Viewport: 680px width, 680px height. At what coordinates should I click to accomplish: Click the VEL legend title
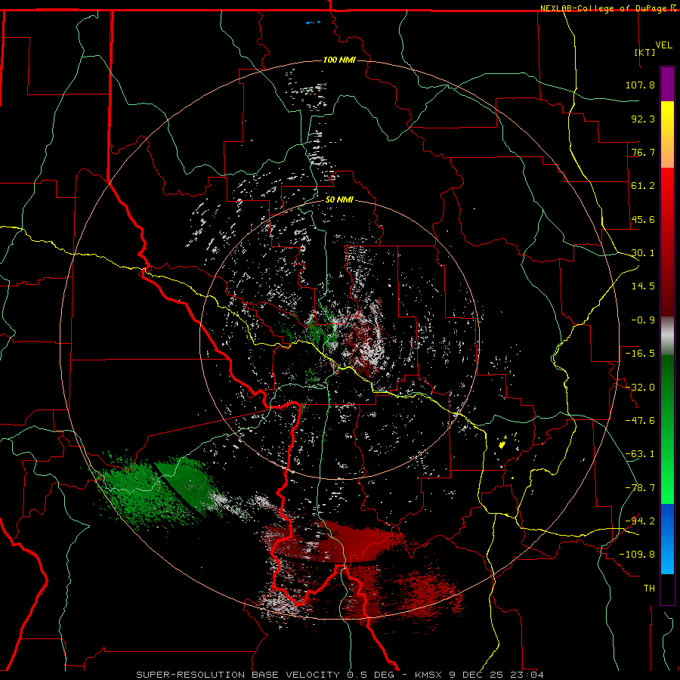[663, 45]
